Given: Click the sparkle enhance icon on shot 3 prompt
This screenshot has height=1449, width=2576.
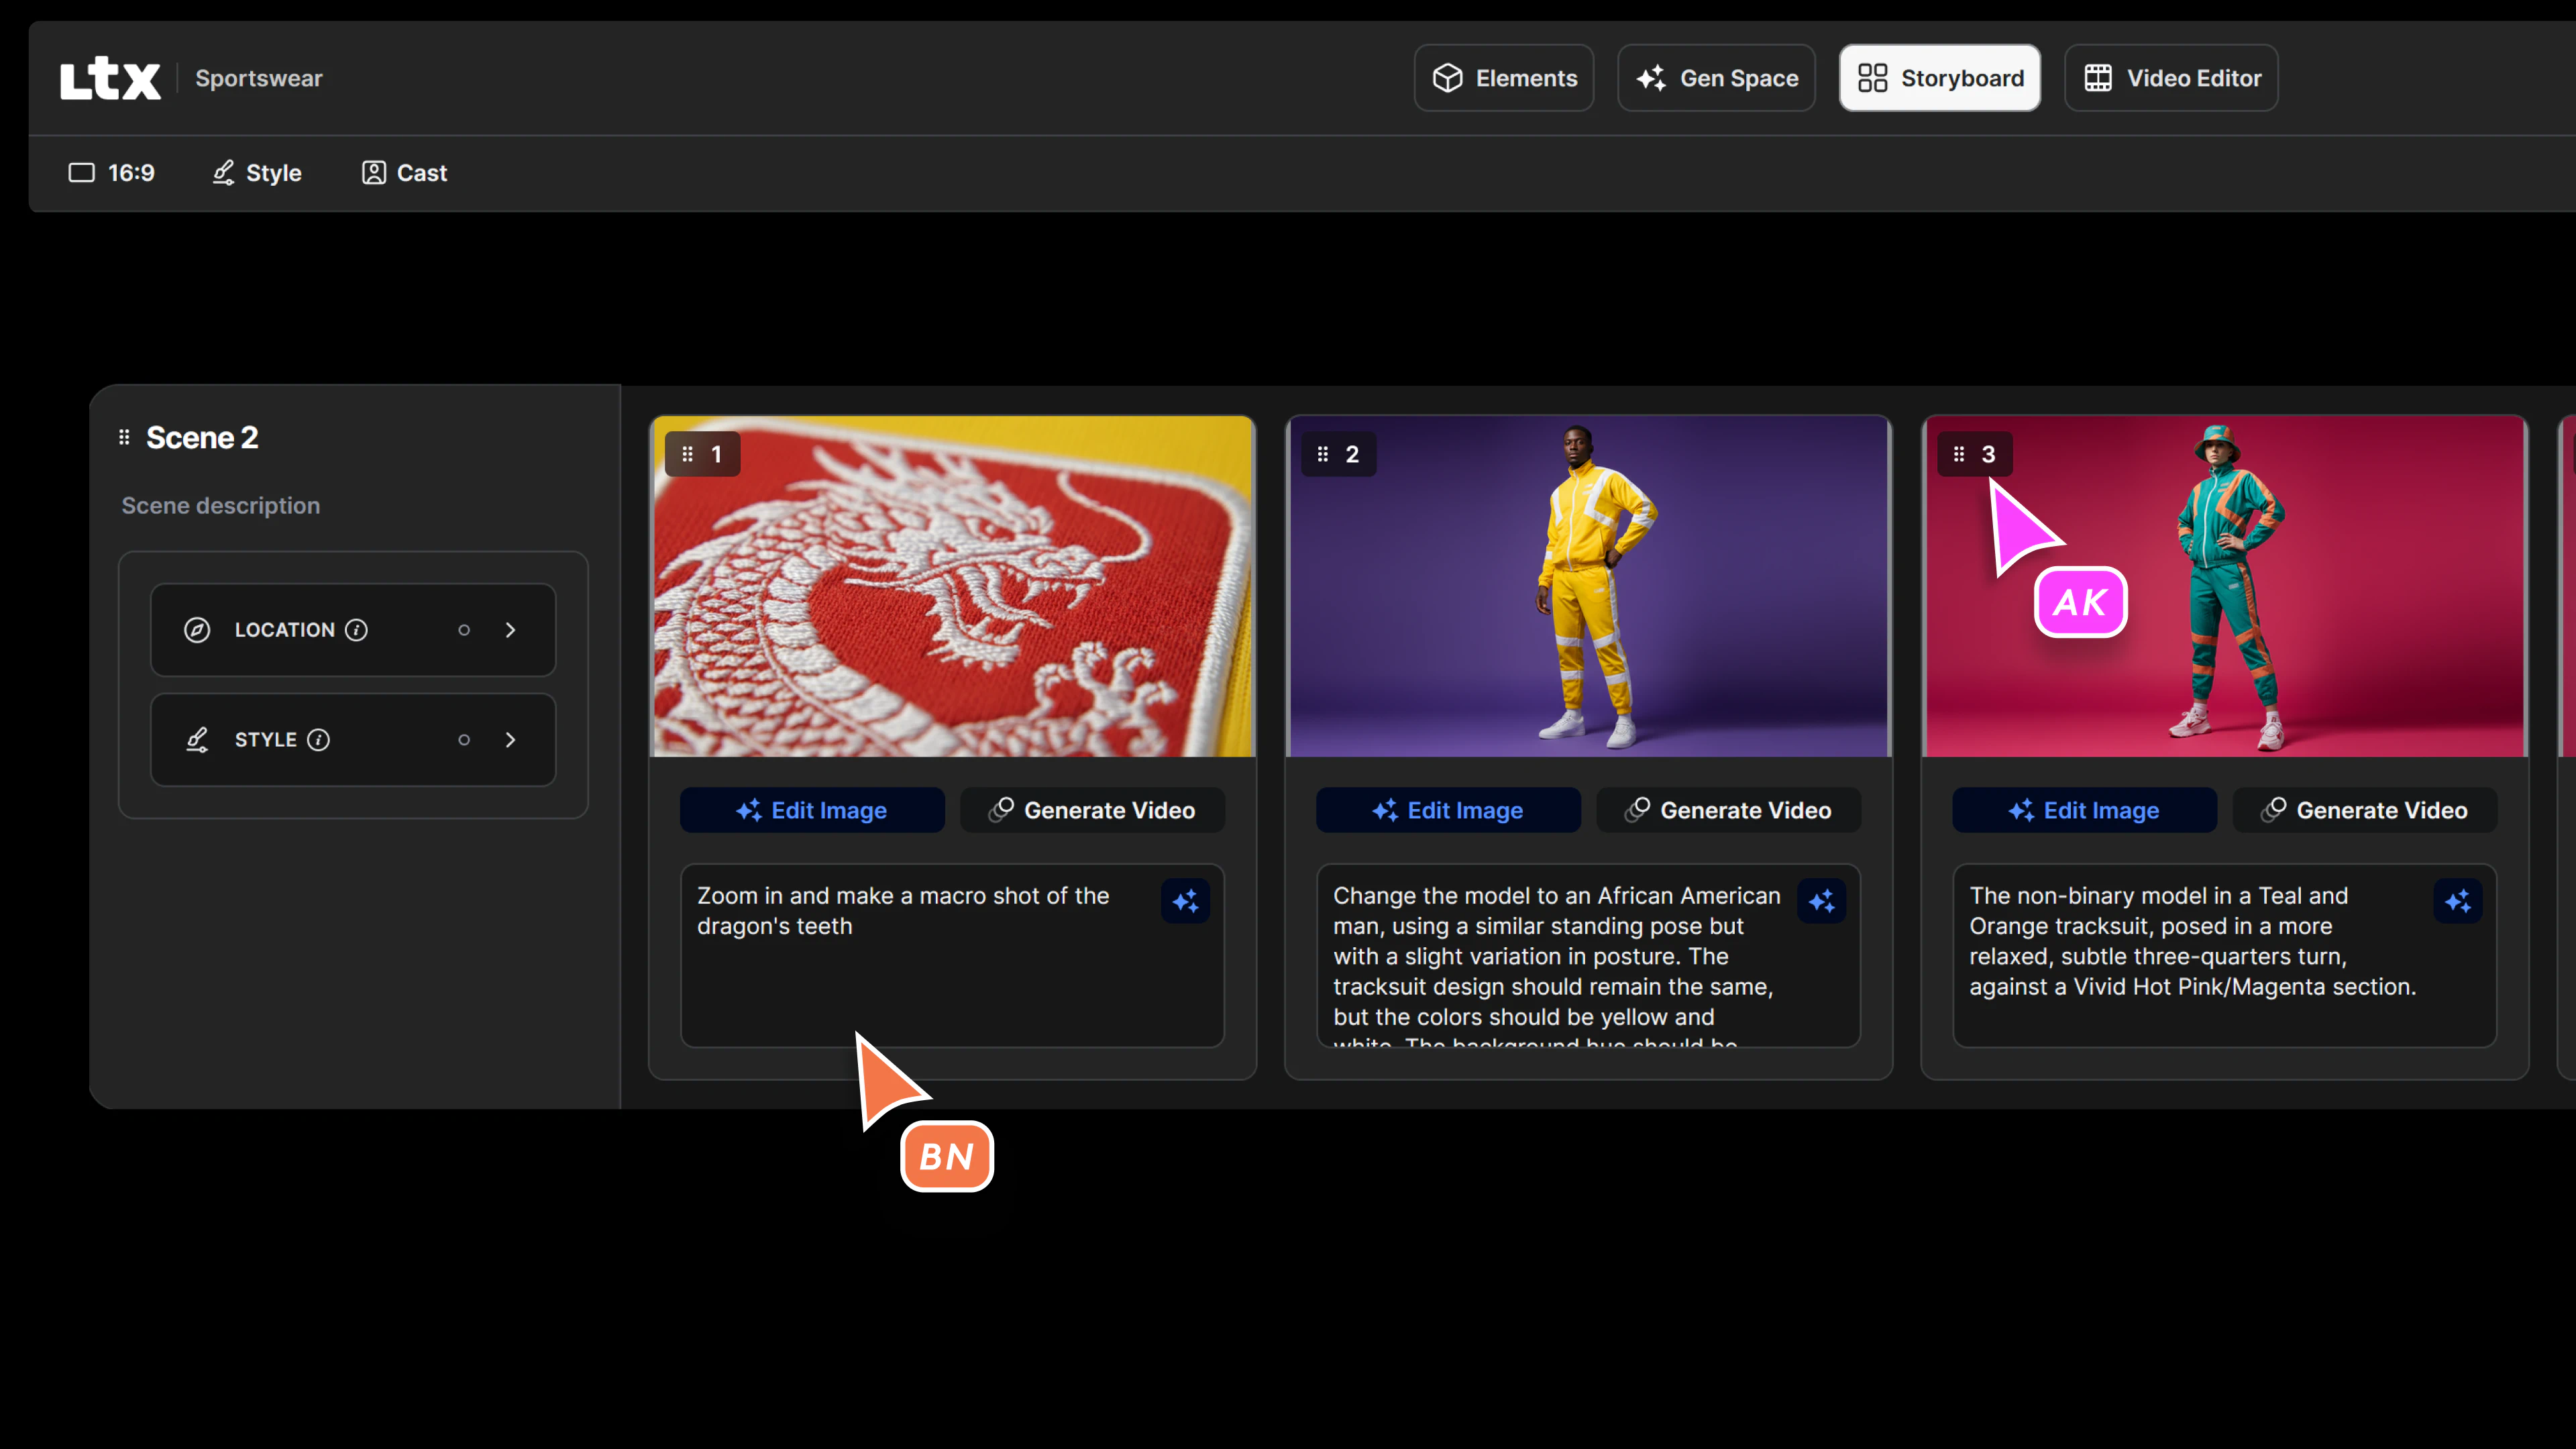Looking at the screenshot, I should click(2457, 902).
